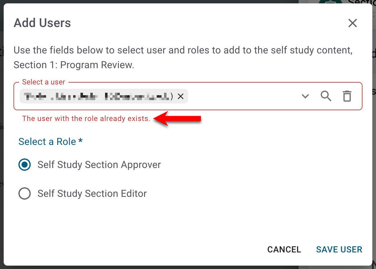Click the Add Users dialog title
Viewport: 376px width, 269px height.
tap(42, 23)
